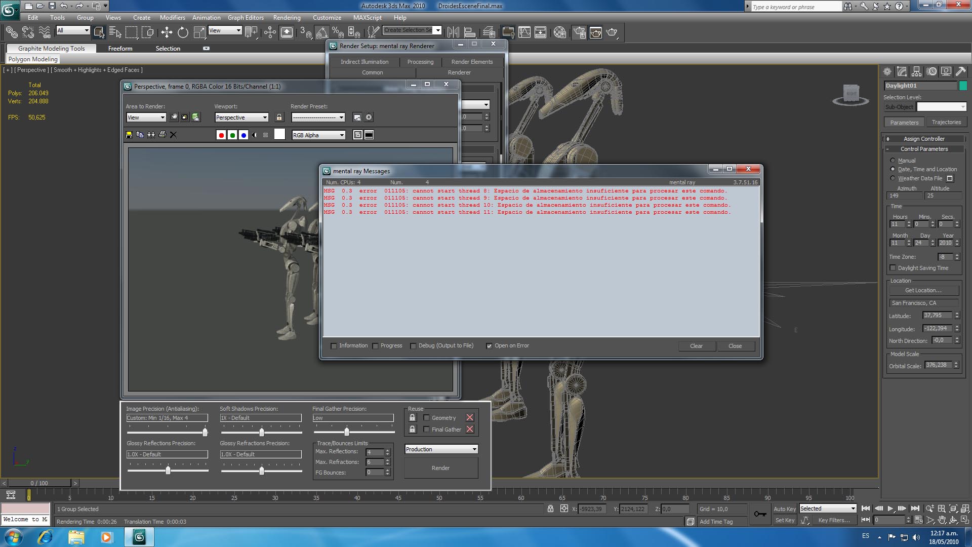Uncheck Open on Error option
This screenshot has height=547, width=972.
pyautogui.click(x=489, y=346)
